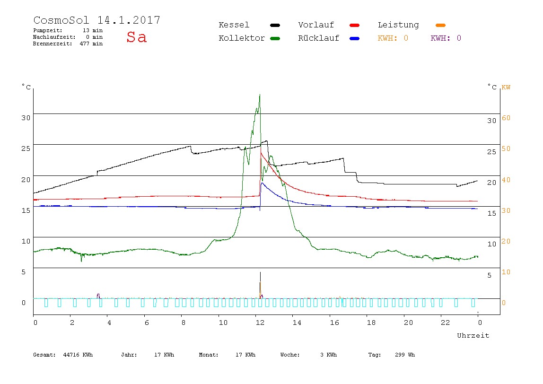Image resolution: width=543 pixels, height=384 pixels.
Task: Click the "Uhrzeit" axis title
Action: pyautogui.click(x=473, y=335)
